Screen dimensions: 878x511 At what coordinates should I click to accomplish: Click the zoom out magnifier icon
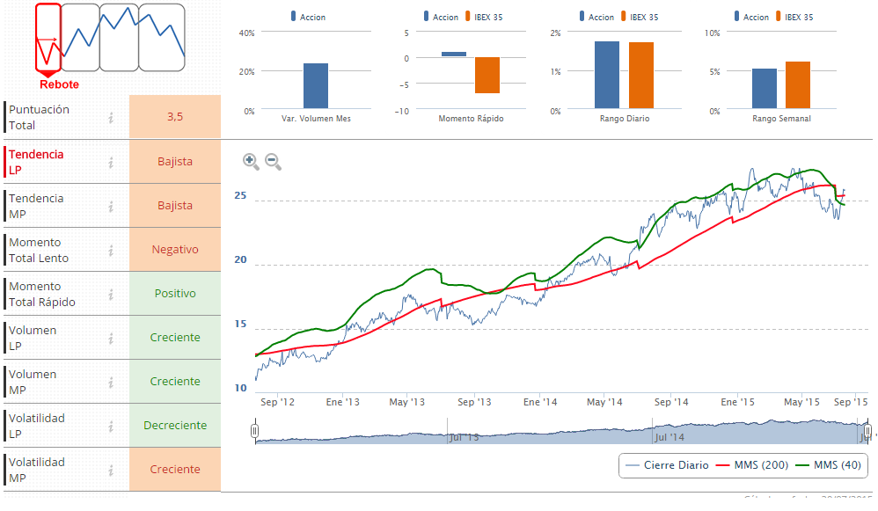point(273,161)
